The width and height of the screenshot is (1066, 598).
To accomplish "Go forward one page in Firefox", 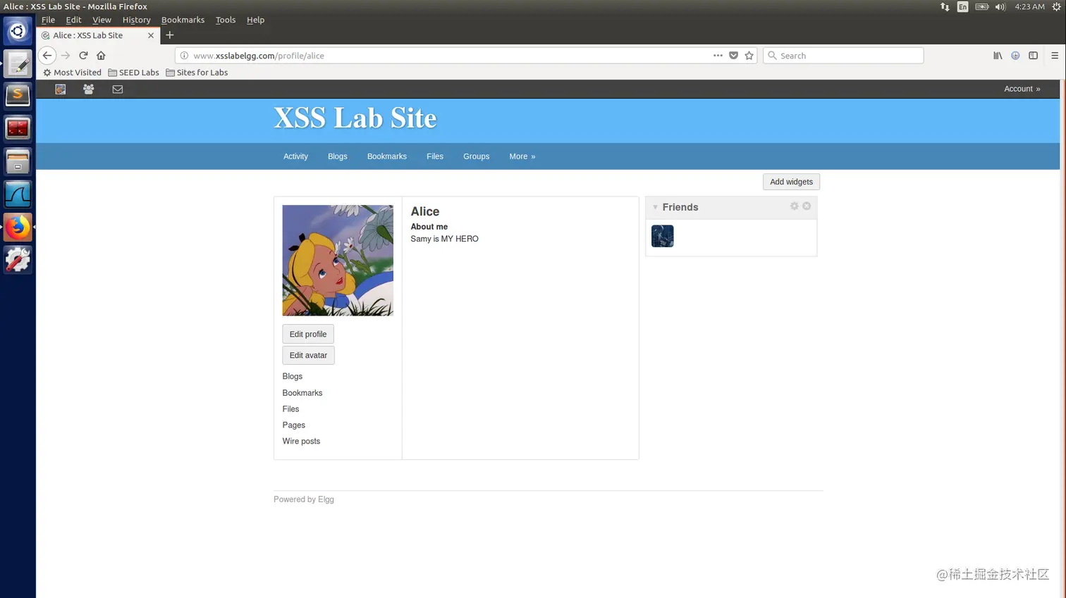I will pos(66,56).
